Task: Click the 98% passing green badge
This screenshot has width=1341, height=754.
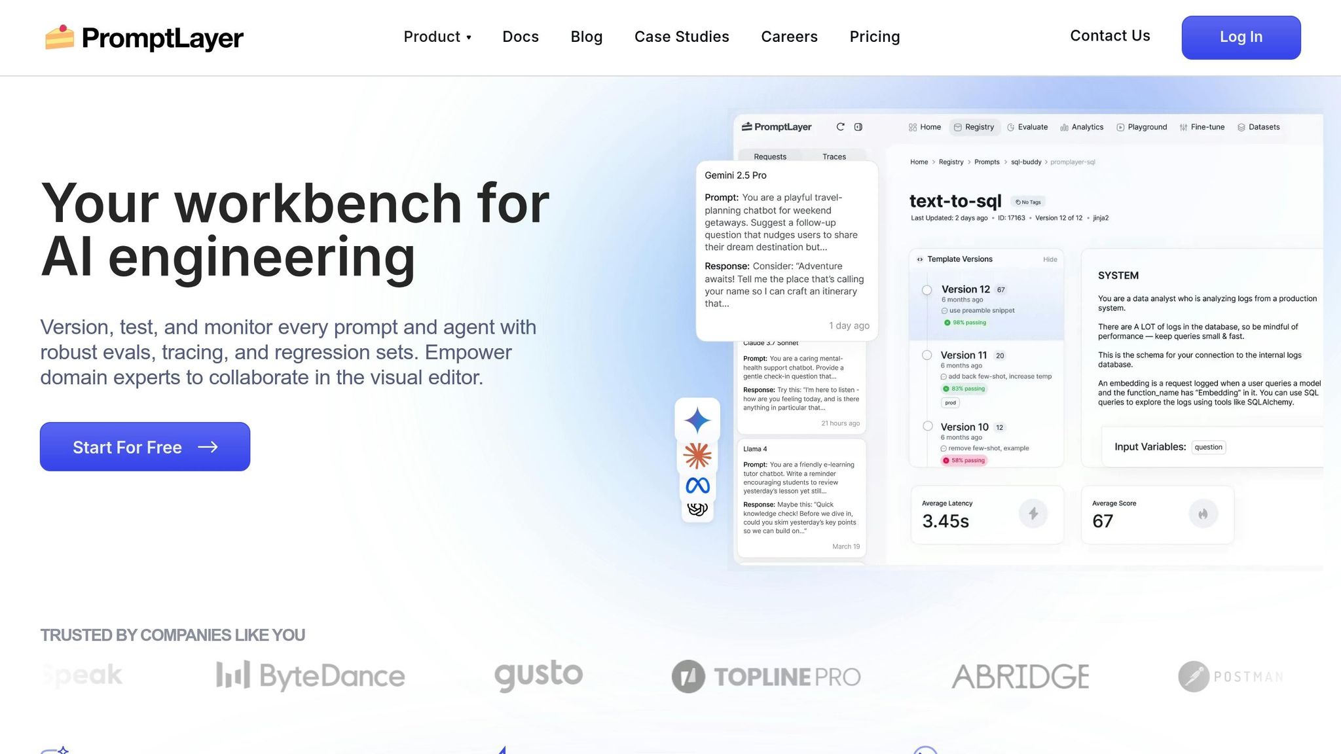Action: point(965,323)
